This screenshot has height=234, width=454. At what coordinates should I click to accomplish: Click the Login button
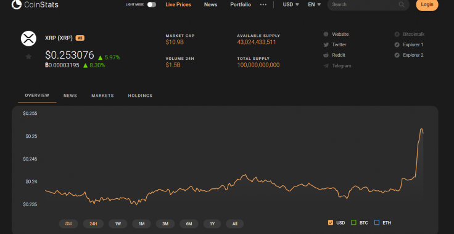(427, 4)
